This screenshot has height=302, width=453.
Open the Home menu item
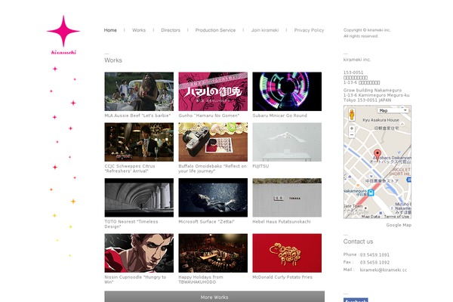pyautogui.click(x=110, y=30)
